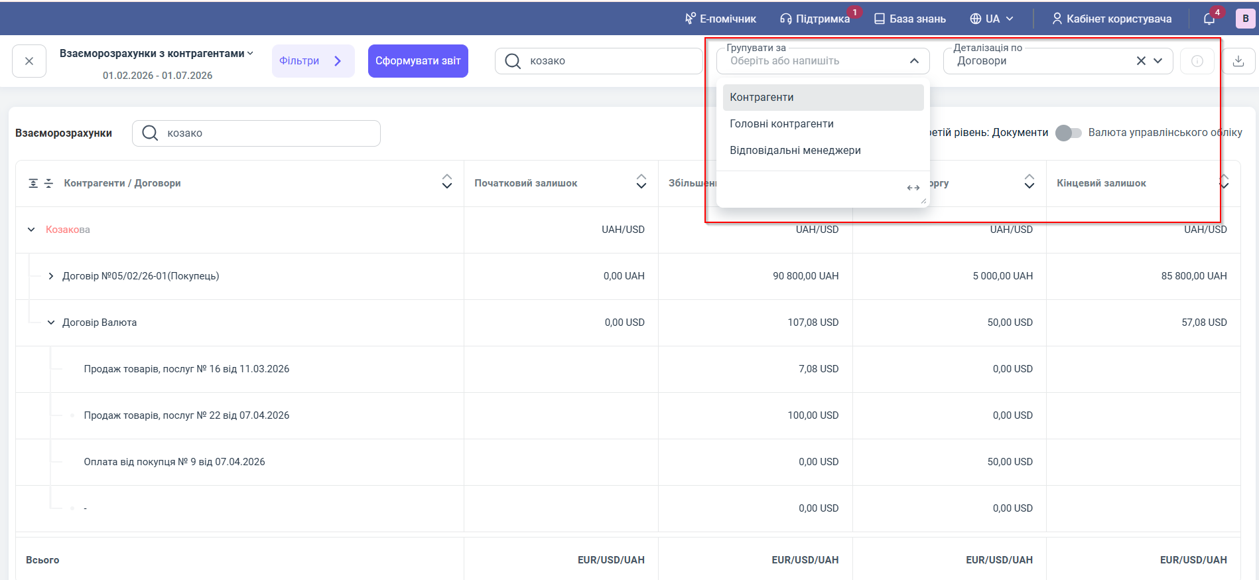Click the Початковий залишок column header
This screenshot has height=580, width=1259.
(525, 183)
